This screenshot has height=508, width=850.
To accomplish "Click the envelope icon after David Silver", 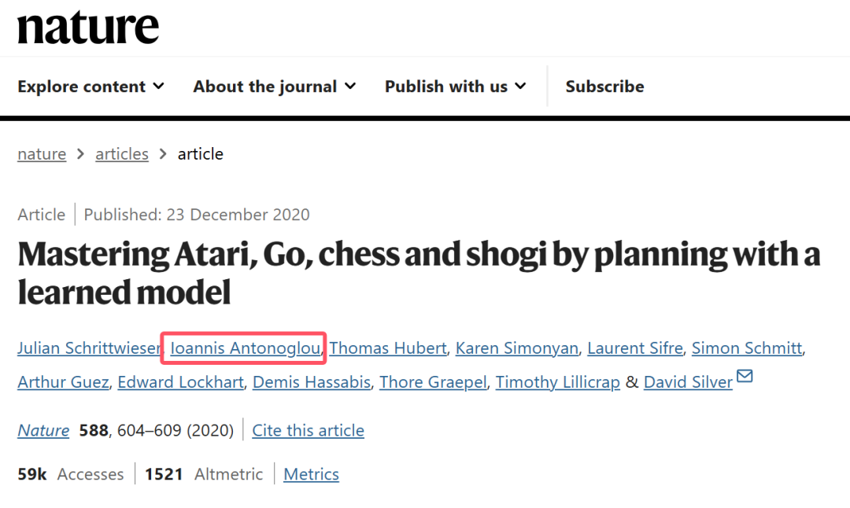I will coord(745,377).
